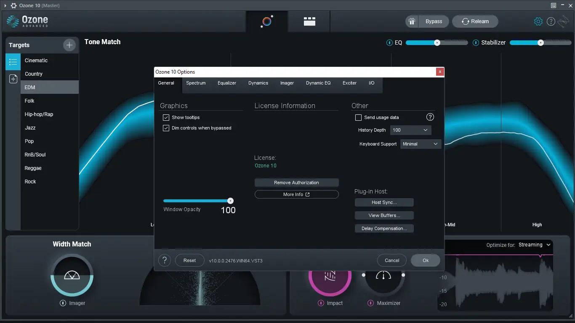Toggle the Stabilizer power button
The height and width of the screenshot is (323, 575).
[x=476, y=42]
